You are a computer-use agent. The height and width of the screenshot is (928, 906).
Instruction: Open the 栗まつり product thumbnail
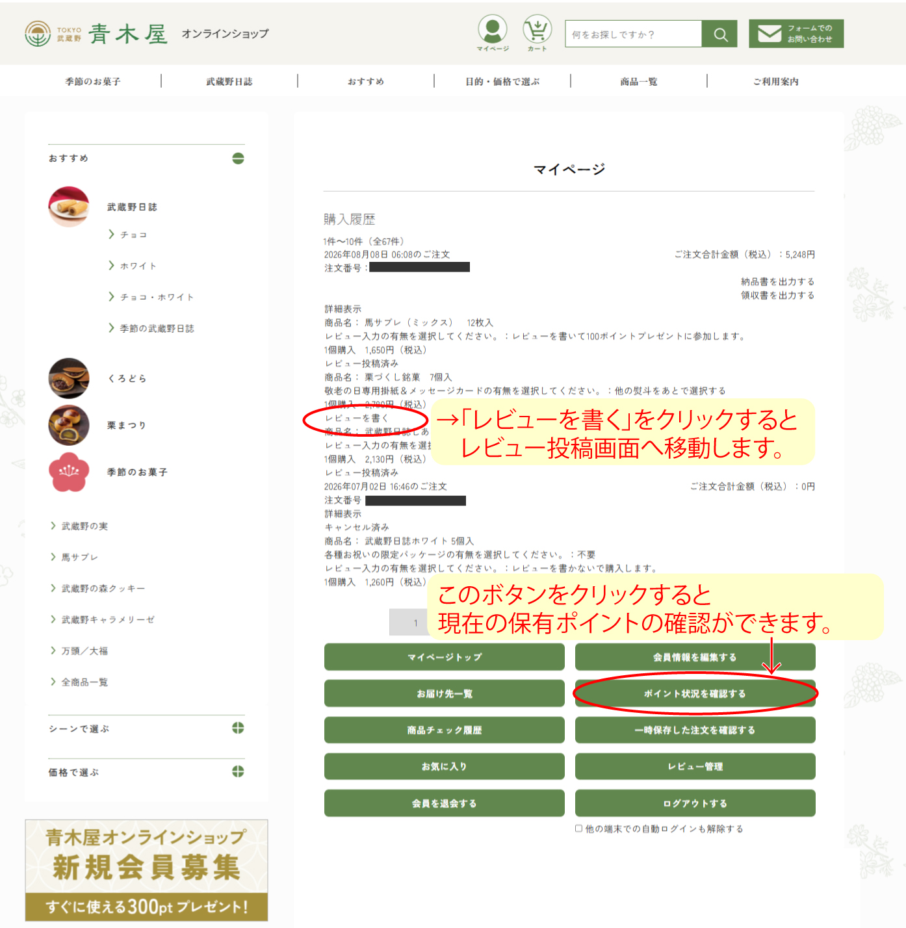click(x=69, y=425)
